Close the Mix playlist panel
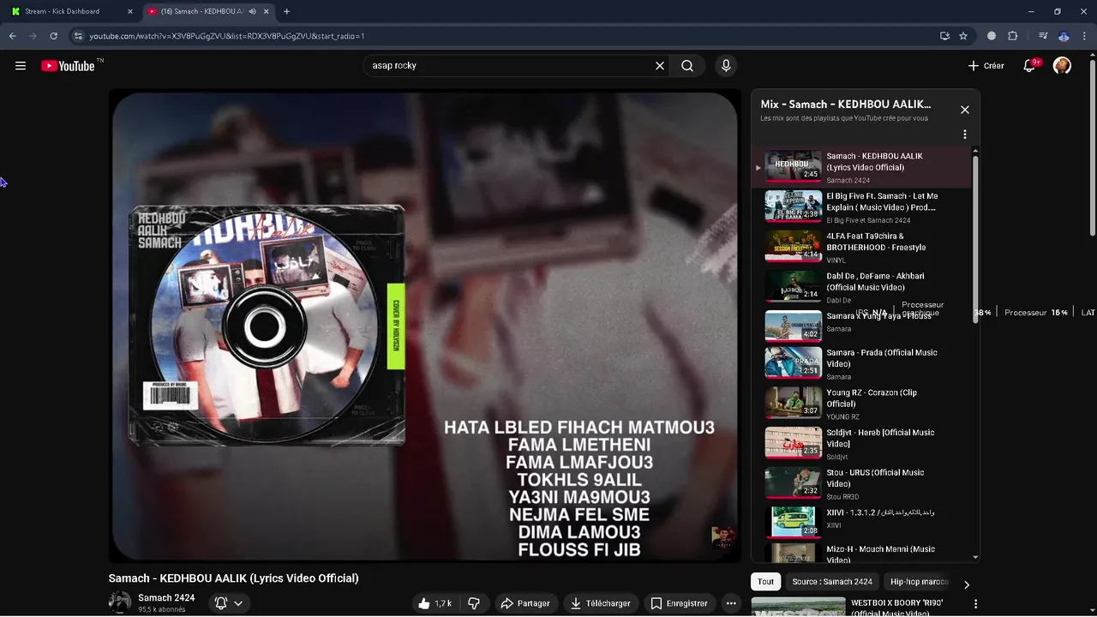This screenshot has width=1097, height=617. point(965,110)
